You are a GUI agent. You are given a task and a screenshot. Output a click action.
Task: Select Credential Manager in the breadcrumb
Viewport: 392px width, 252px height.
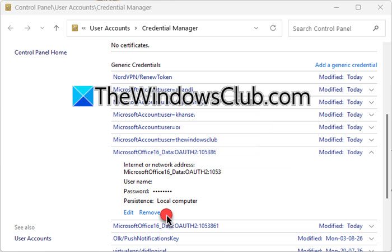(170, 28)
